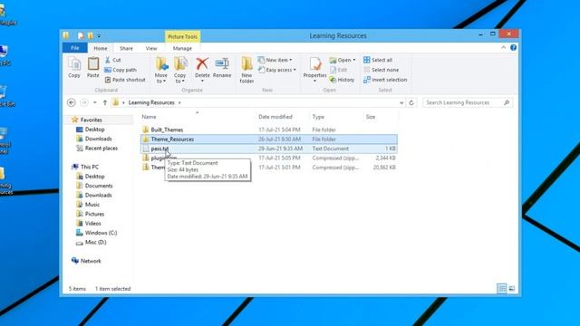This screenshot has width=580, height=326.
Task: Click the 20,862 KB size cell
Action: [x=384, y=168]
